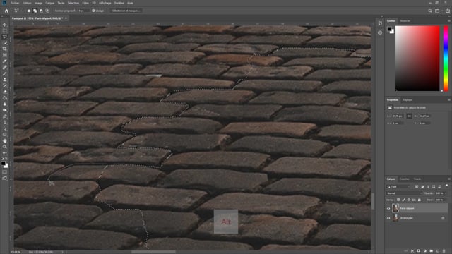The height and width of the screenshot is (254, 452).
Task: Select the Eraser tool
Action: click(5, 92)
